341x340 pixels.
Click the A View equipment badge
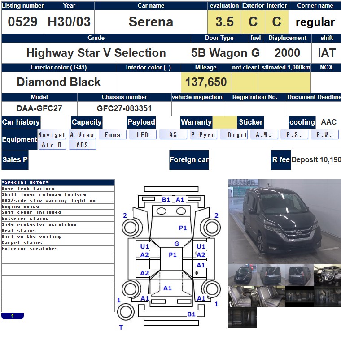(82, 134)
